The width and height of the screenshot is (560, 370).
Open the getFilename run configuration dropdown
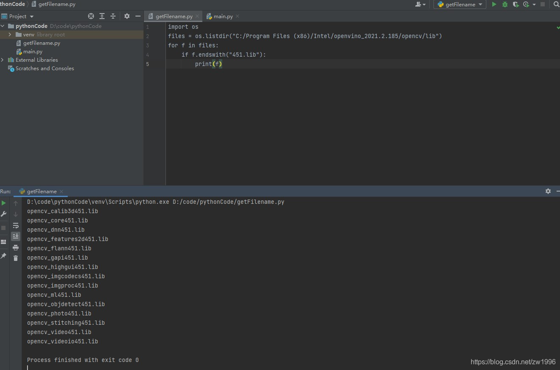pyautogui.click(x=460, y=4)
